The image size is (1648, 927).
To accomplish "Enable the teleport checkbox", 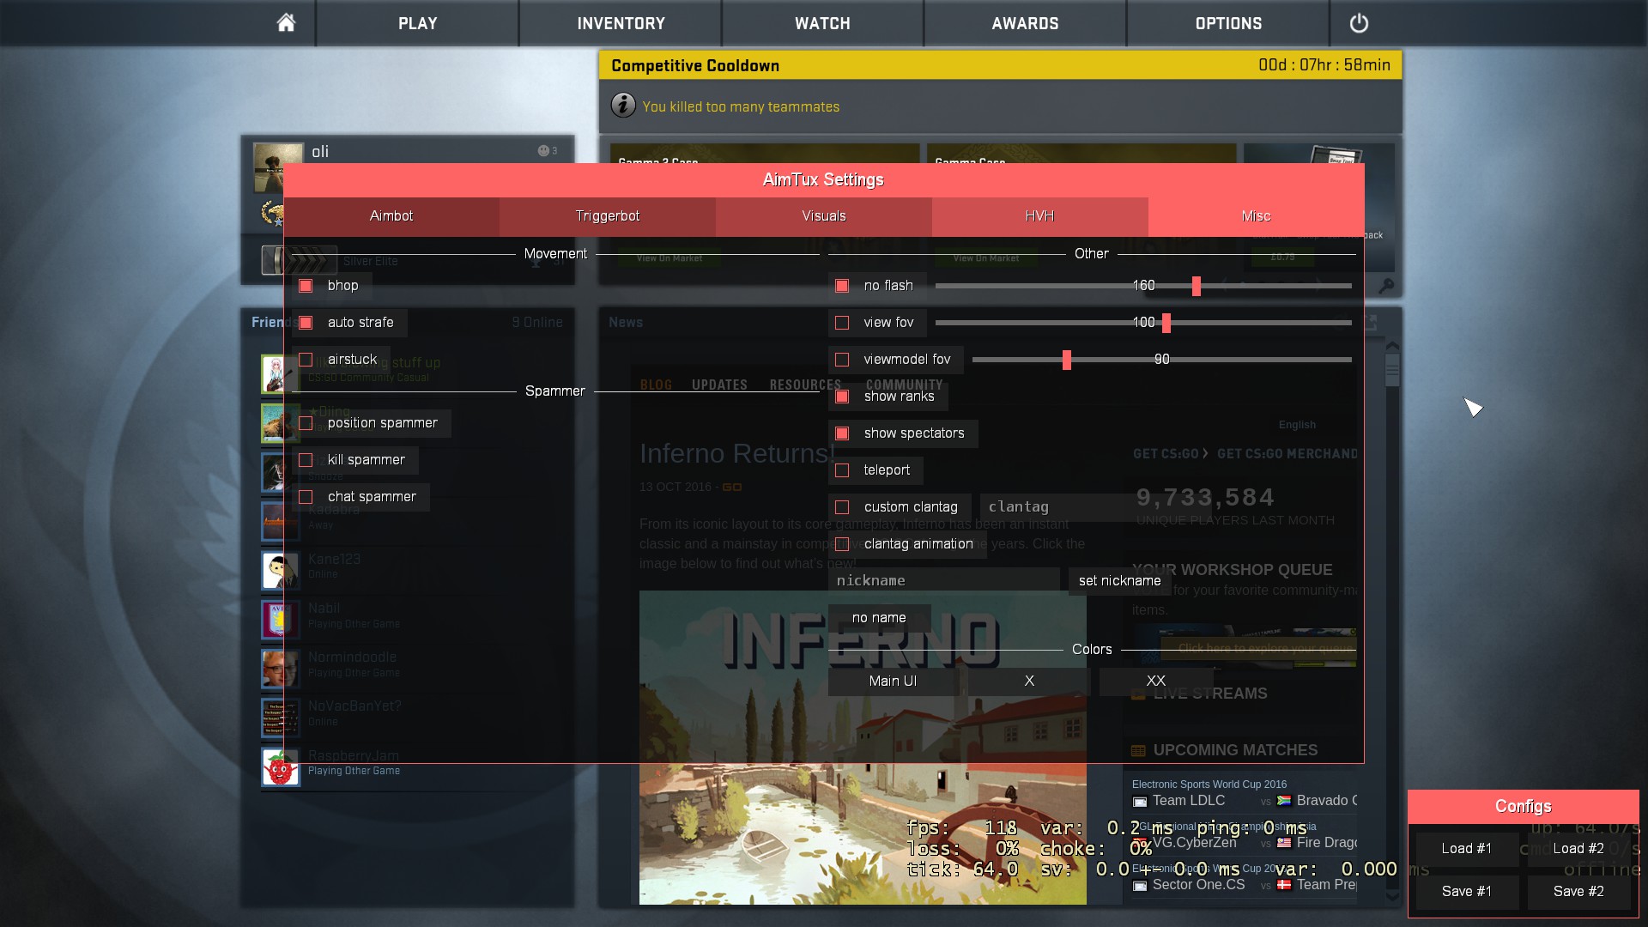I will pos(842,470).
